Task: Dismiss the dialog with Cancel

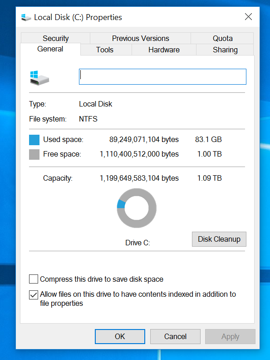Action: (x=175, y=336)
